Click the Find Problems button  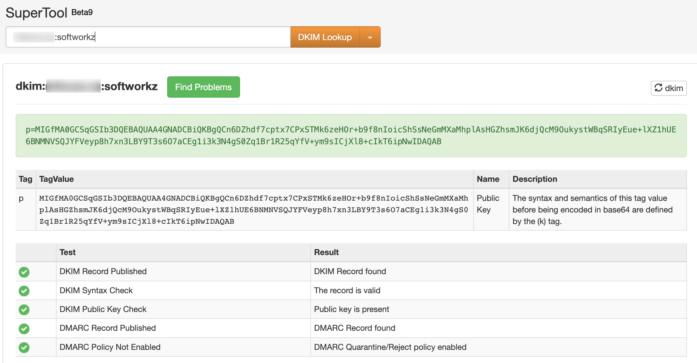(203, 87)
